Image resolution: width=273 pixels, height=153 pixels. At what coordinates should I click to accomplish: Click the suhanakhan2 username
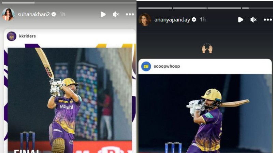[x=34, y=14]
